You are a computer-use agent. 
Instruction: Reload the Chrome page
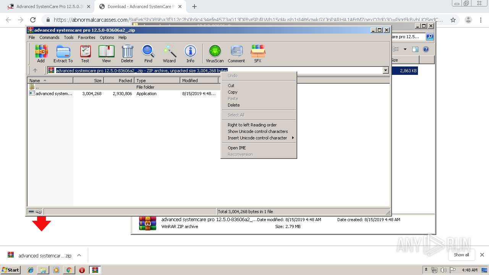[x=33, y=20]
